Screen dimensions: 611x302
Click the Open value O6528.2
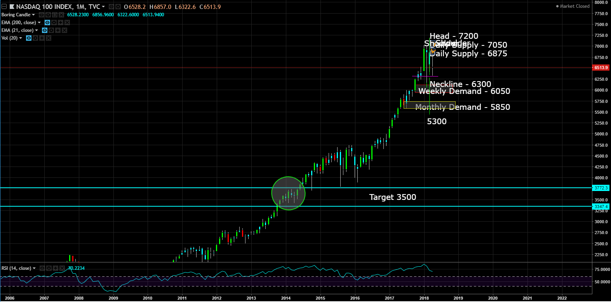pos(135,7)
